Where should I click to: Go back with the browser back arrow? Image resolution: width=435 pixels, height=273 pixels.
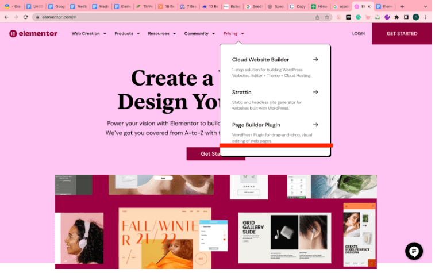[6, 17]
